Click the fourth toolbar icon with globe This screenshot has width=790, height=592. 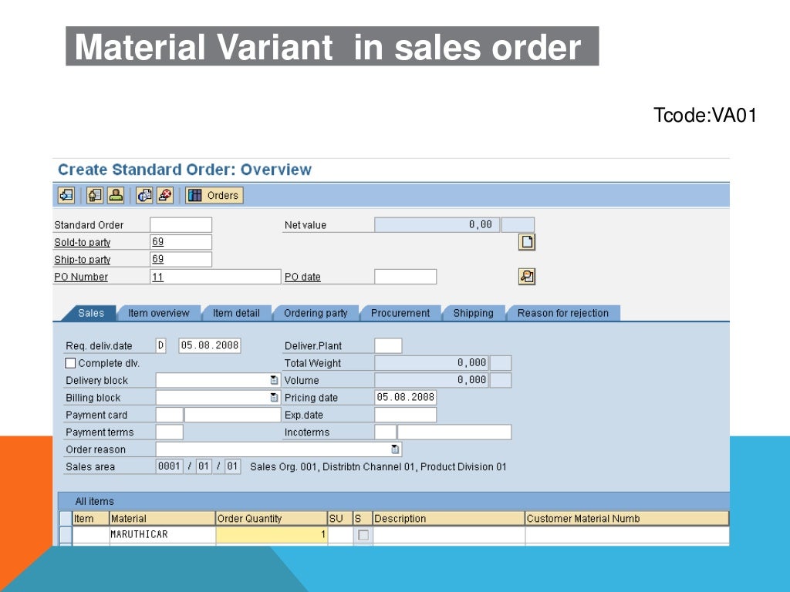click(144, 195)
